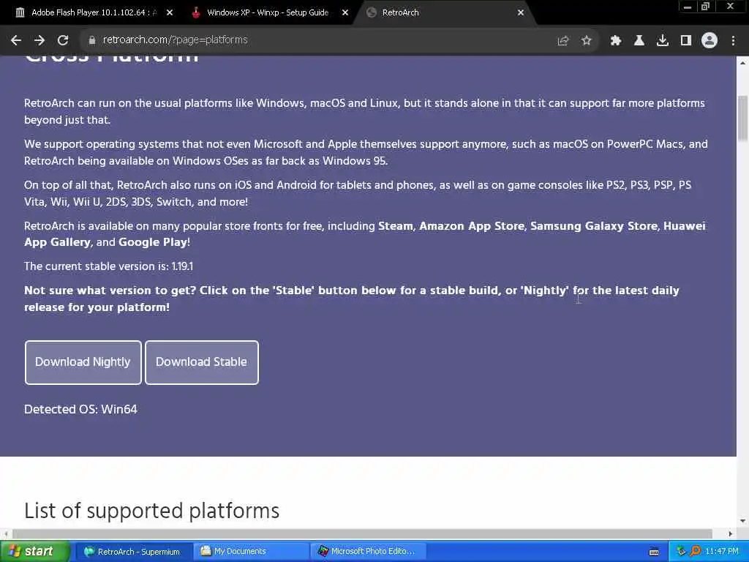749x562 pixels.
Task: Click the bold 'Google Play' text
Action: point(152,242)
